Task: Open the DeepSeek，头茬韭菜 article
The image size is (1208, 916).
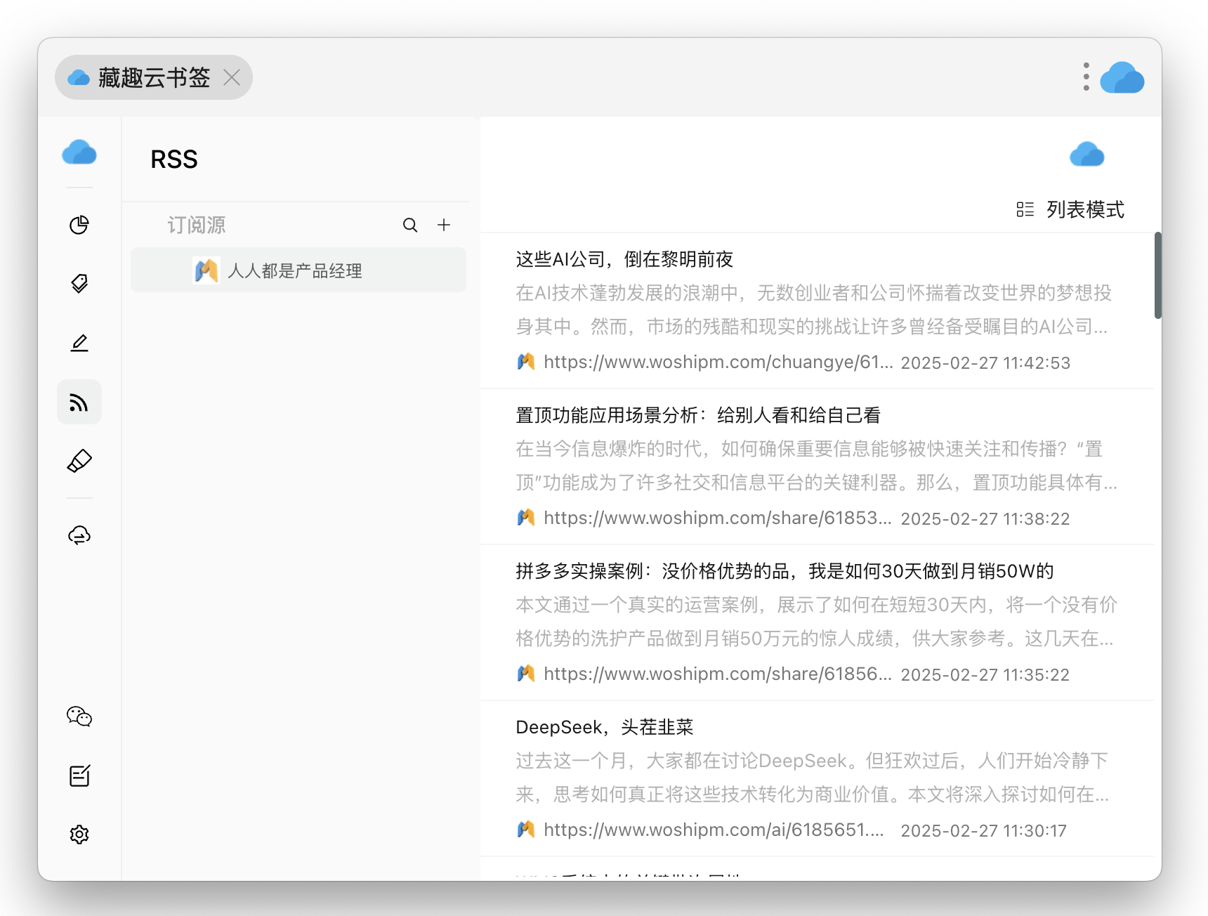Action: [x=604, y=727]
